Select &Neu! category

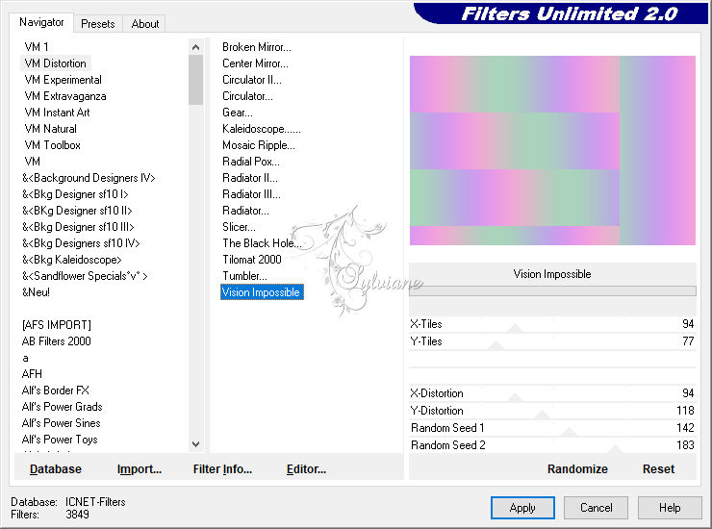click(36, 292)
